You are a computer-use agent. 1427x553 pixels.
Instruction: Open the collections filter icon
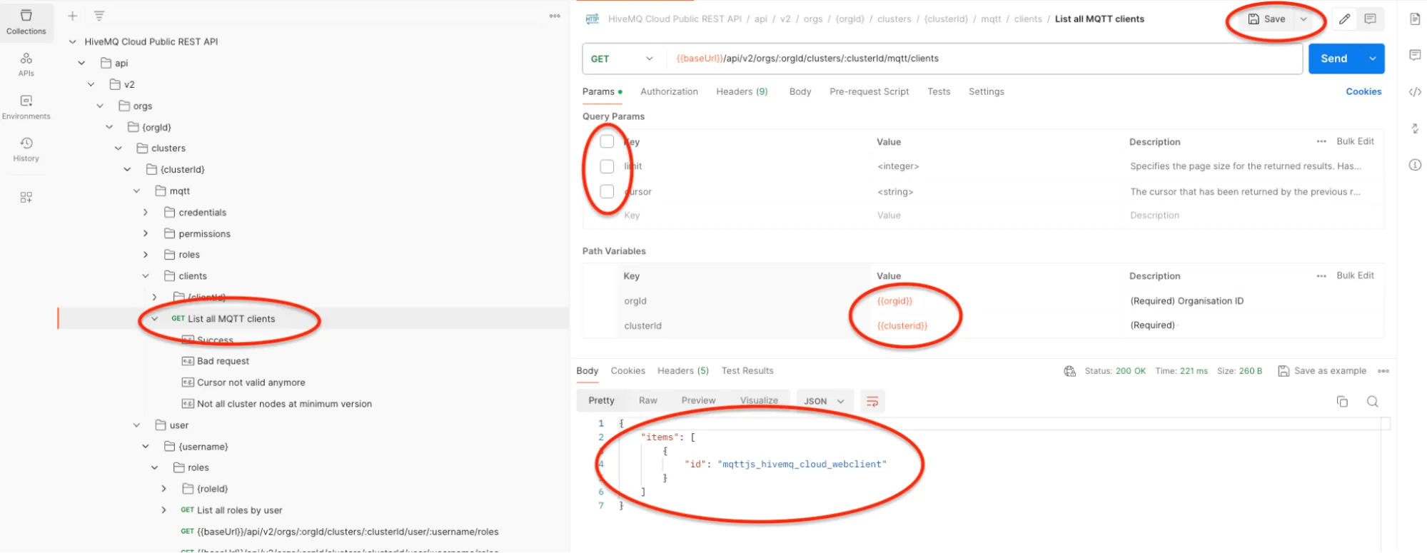(x=99, y=16)
